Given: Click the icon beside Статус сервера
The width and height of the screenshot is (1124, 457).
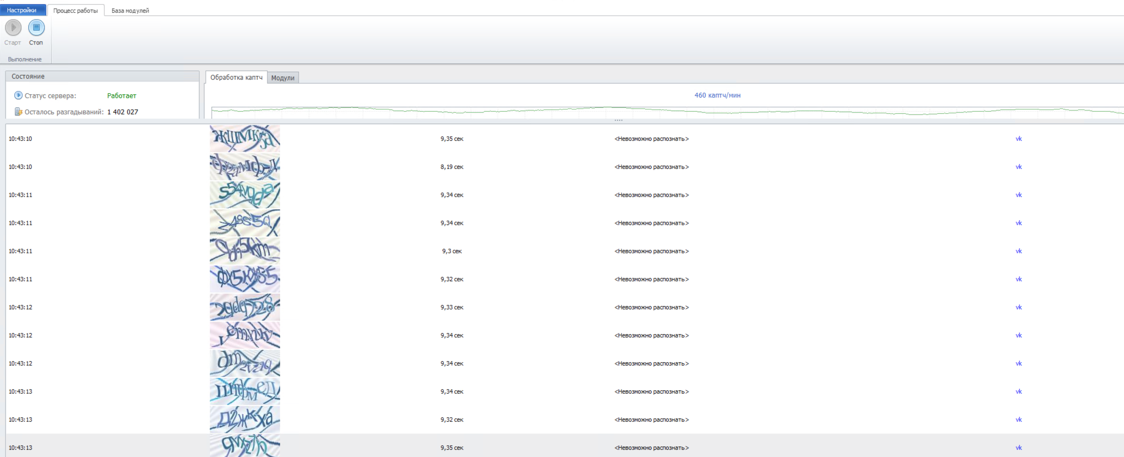Looking at the screenshot, I should click(x=18, y=95).
